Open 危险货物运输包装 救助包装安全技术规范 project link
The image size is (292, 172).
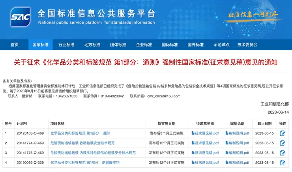tap(82, 143)
